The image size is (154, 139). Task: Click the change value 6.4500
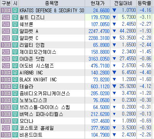click(x=129, y=73)
